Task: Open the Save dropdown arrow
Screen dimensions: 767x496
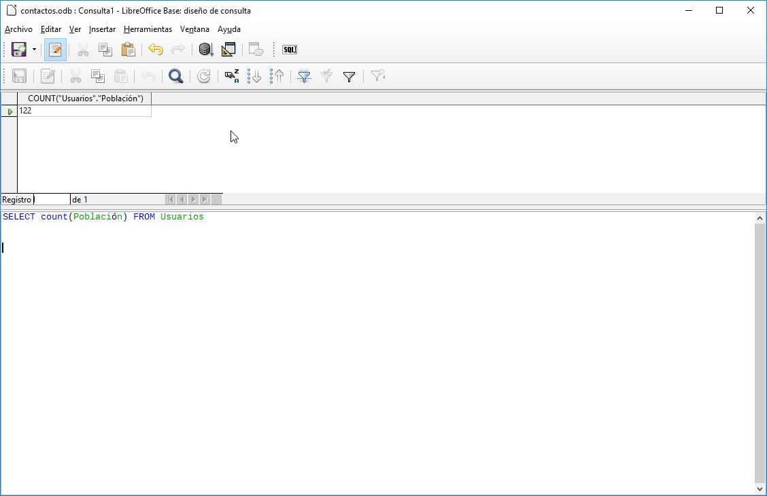Action: (x=33, y=49)
